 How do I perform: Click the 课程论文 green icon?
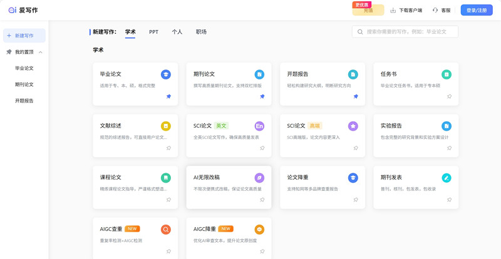point(166,178)
